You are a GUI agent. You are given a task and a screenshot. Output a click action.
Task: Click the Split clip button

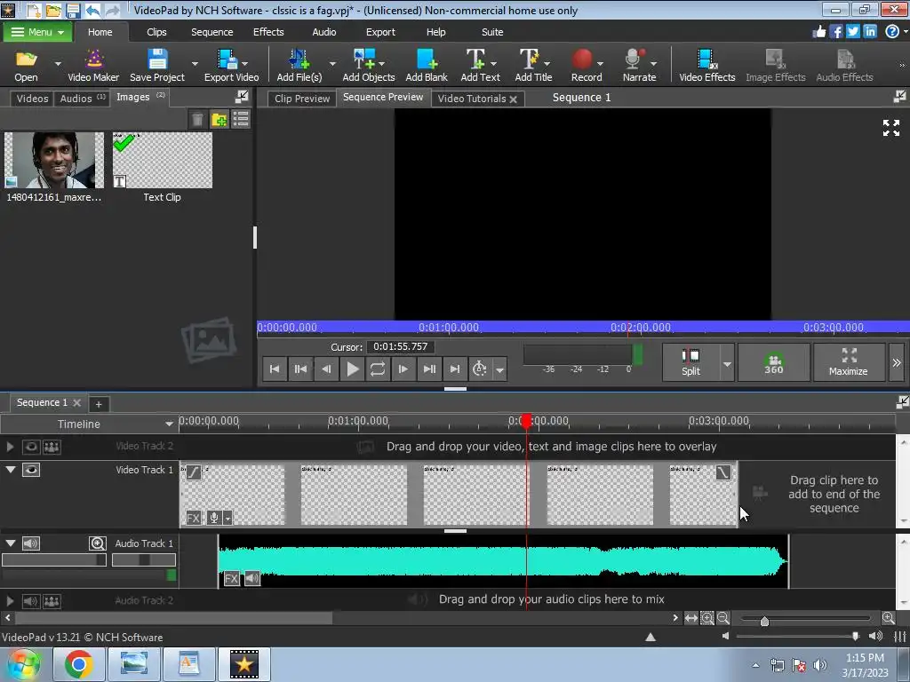tap(690, 362)
